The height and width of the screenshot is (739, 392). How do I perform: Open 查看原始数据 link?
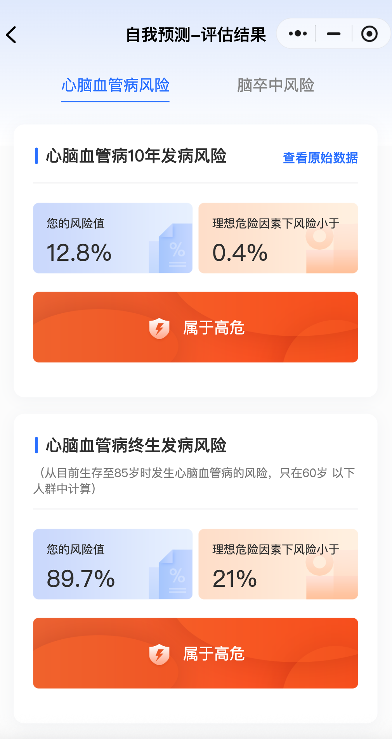[320, 158]
